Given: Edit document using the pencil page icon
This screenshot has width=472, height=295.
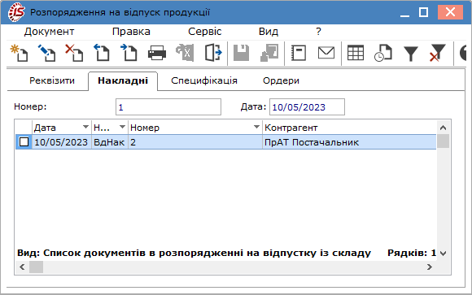Looking at the screenshot, I should (46, 53).
